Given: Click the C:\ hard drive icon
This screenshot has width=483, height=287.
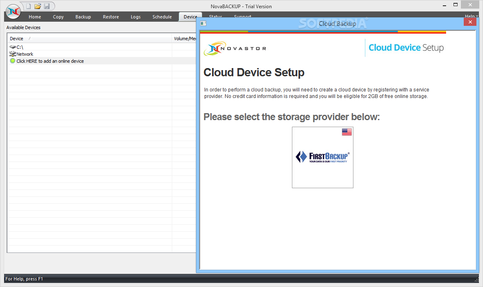Looking at the screenshot, I should click(x=13, y=47).
